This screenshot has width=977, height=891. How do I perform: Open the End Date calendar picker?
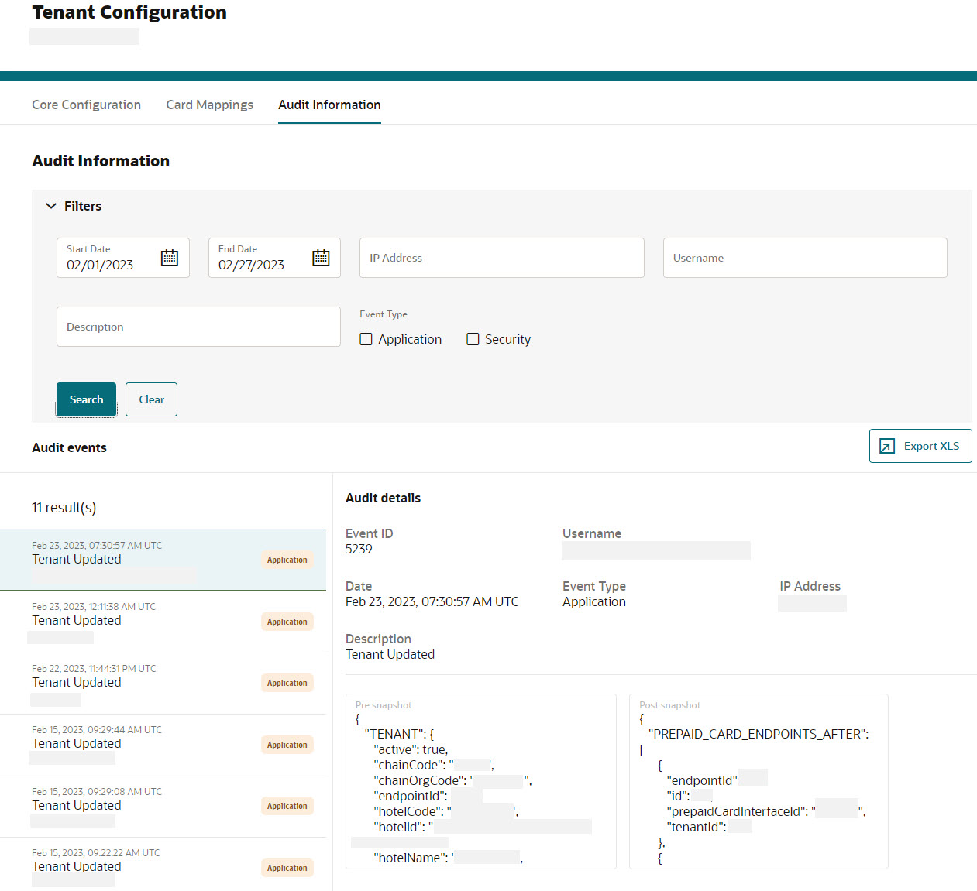pos(321,258)
